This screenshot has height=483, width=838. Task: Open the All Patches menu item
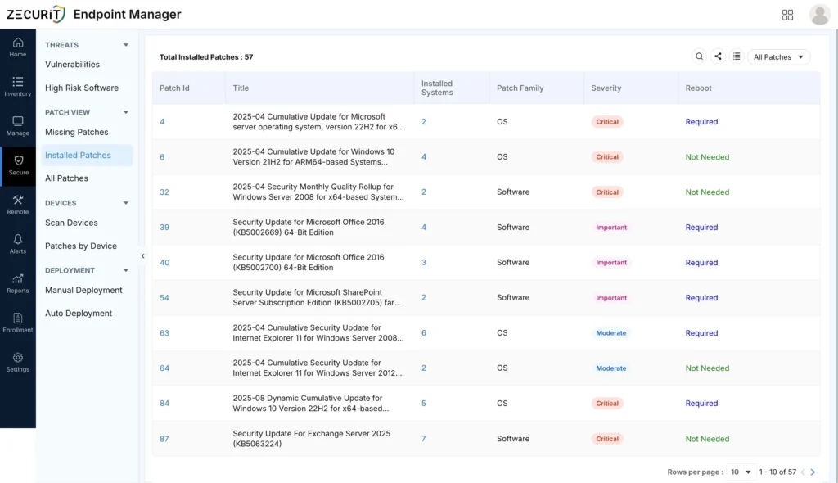tap(66, 178)
